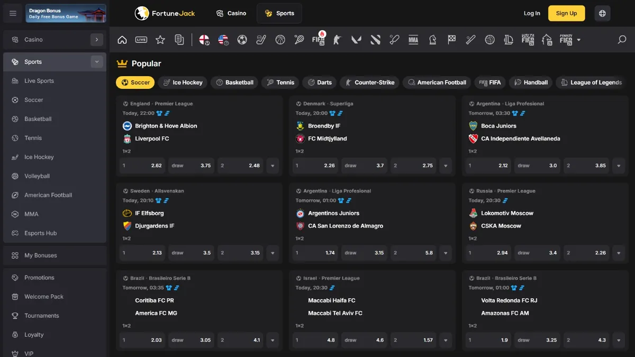The width and height of the screenshot is (635, 357).
Task: Switch to the Casino tab in the header
Action: 231,13
